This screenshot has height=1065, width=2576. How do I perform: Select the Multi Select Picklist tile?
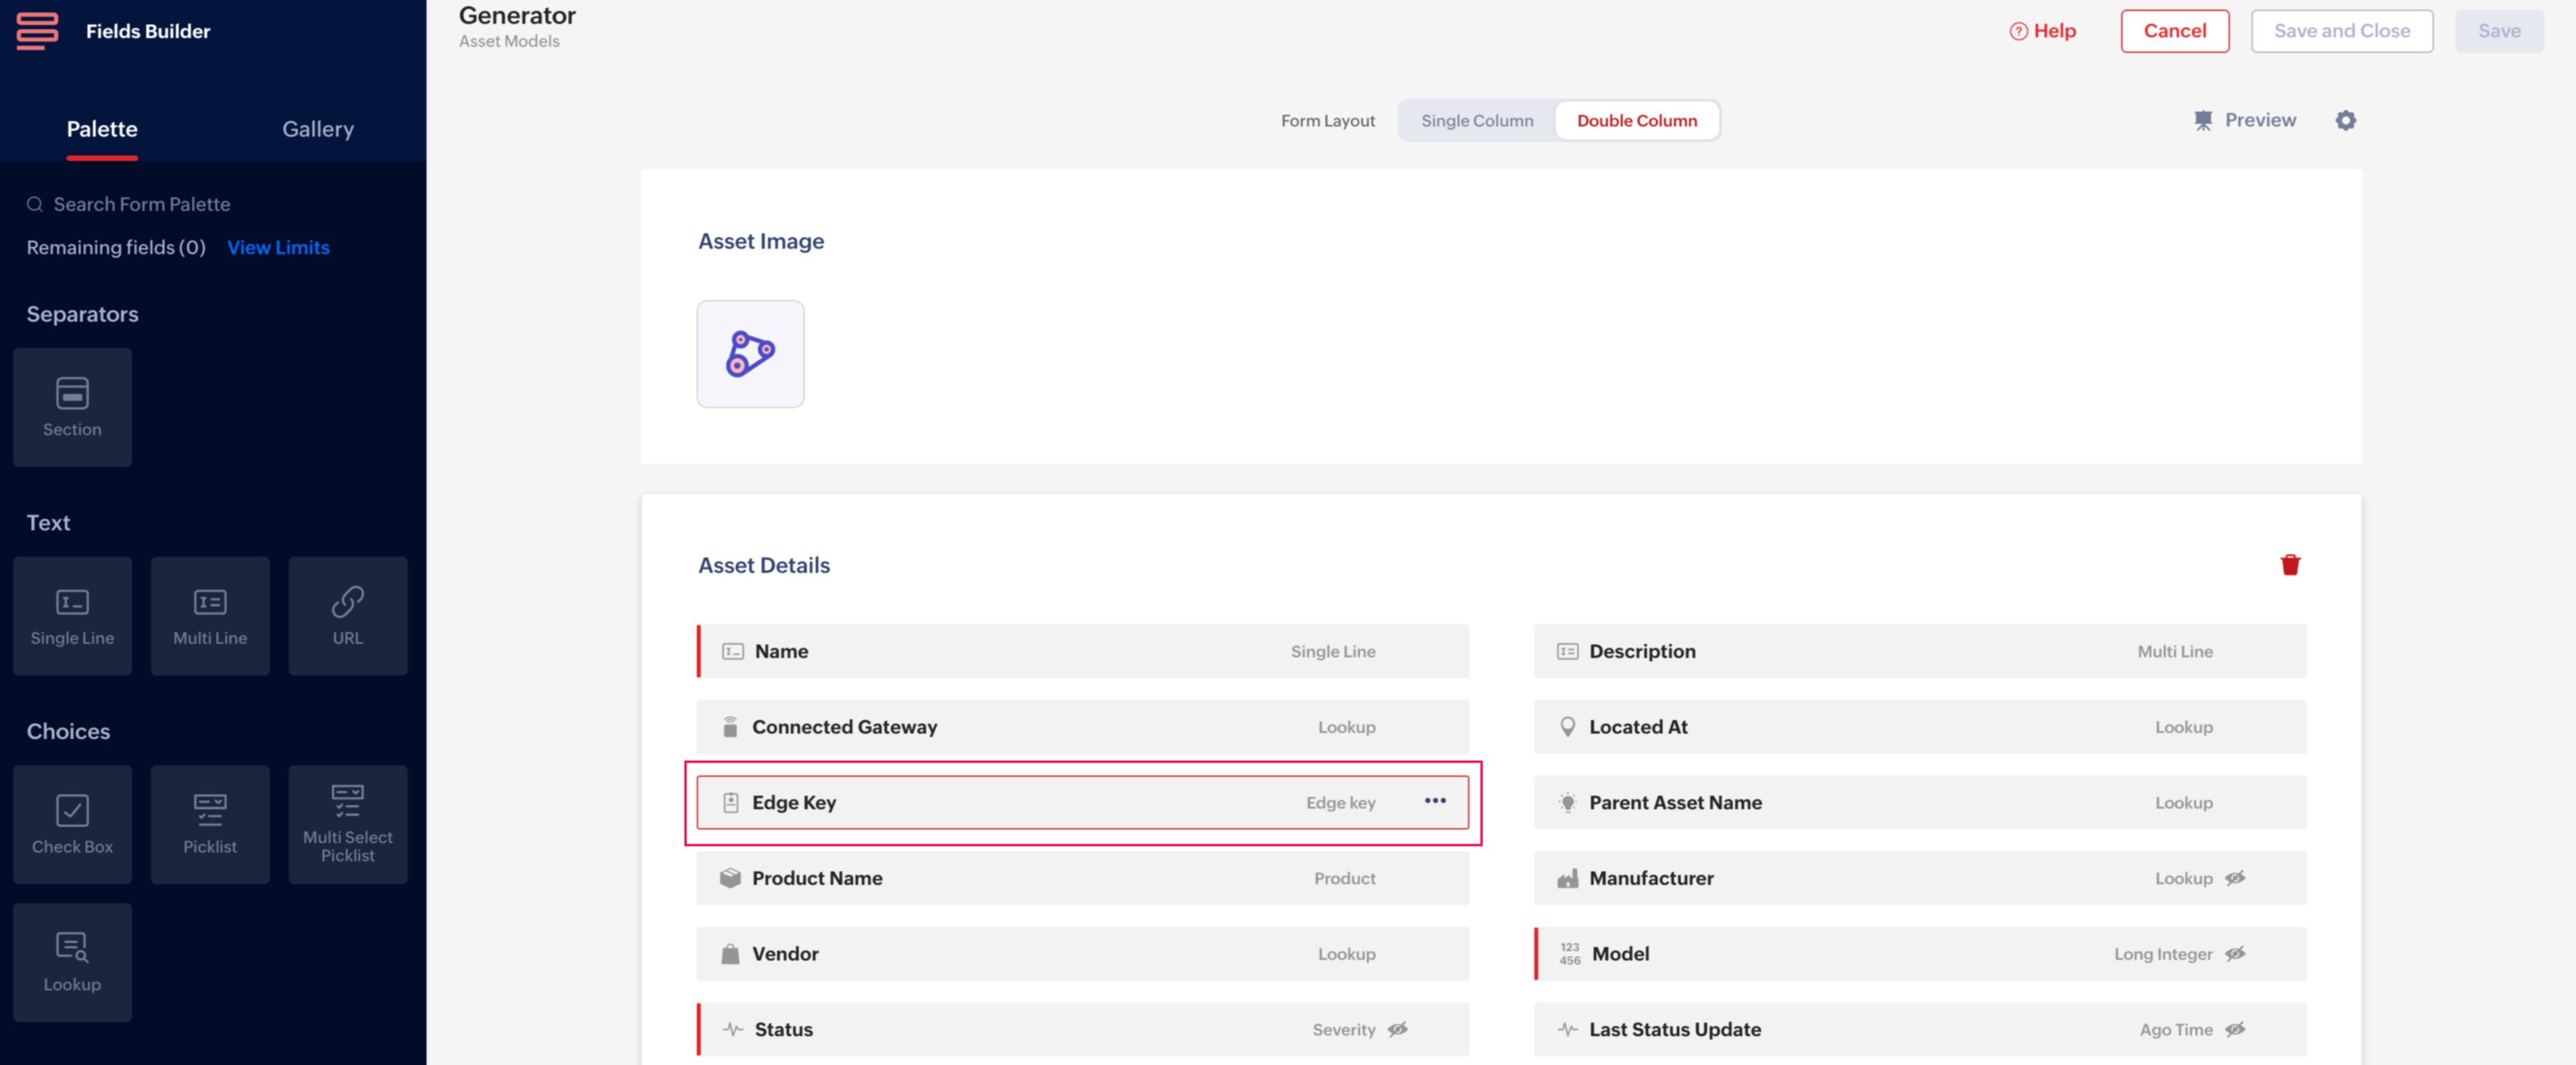point(347,824)
